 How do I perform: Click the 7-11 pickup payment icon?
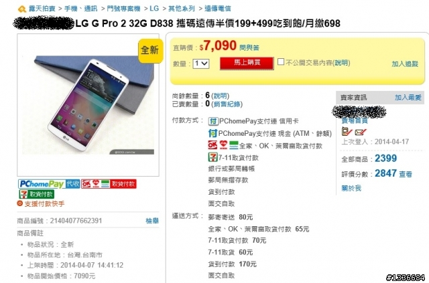click(212, 157)
